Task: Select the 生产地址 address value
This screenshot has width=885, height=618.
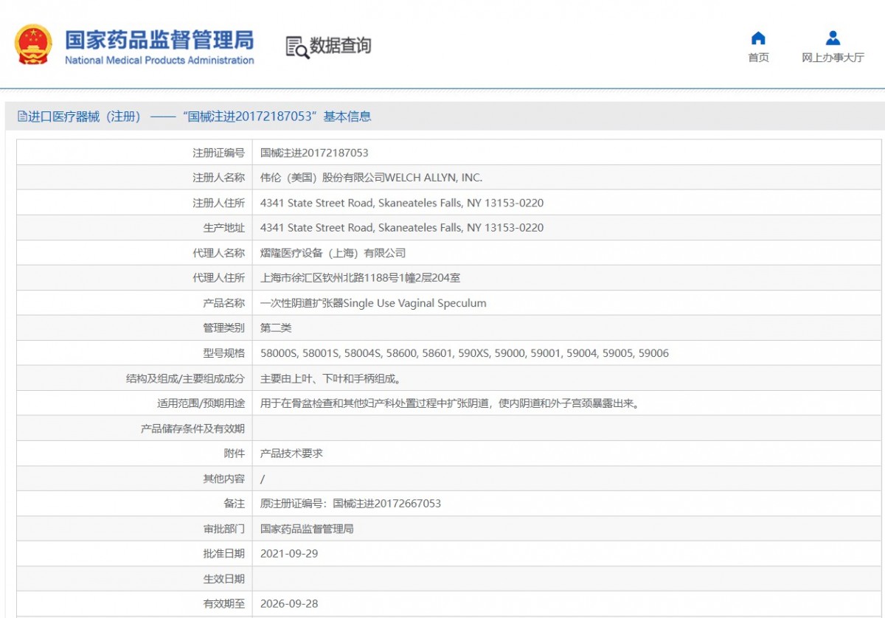Action: pos(402,228)
